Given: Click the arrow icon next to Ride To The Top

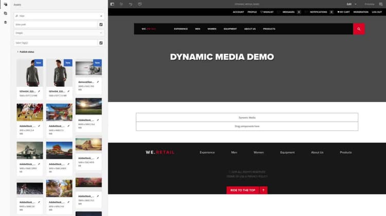Looking at the screenshot, I should (x=264, y=190).
